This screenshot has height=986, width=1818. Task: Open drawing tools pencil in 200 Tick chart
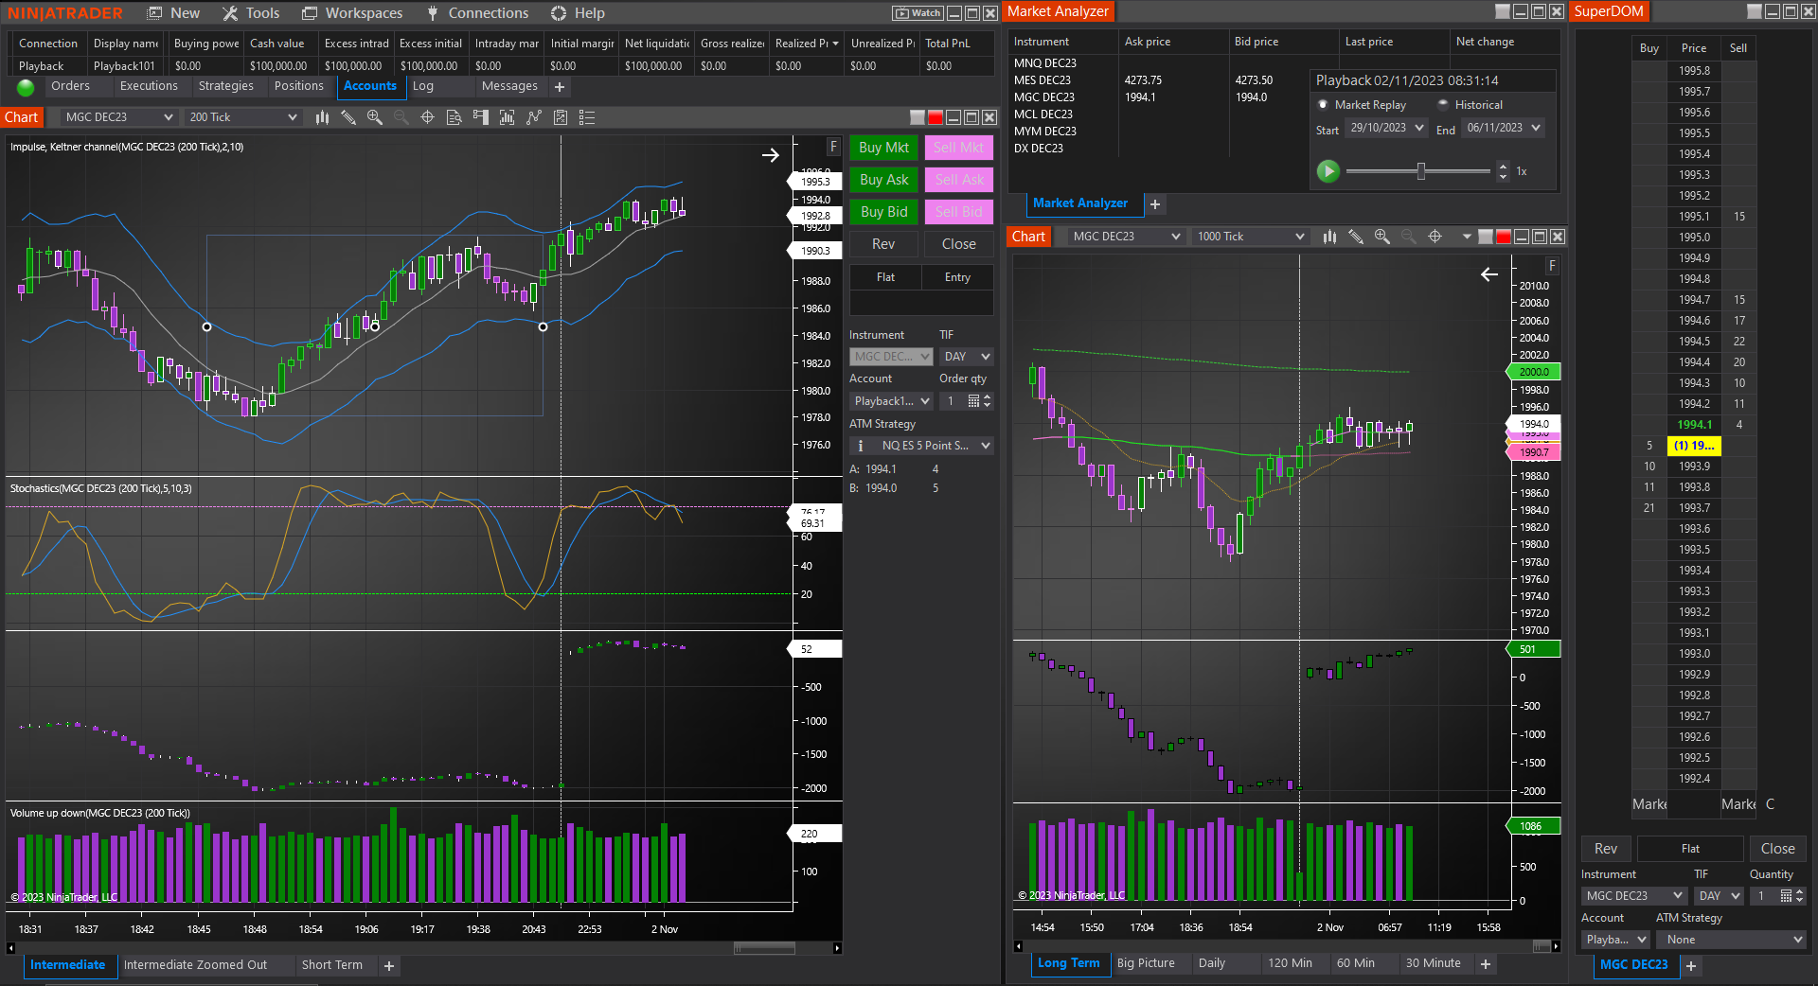[348, 117]
